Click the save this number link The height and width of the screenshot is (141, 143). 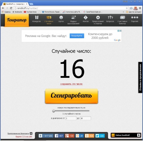[x=71, y=84]
